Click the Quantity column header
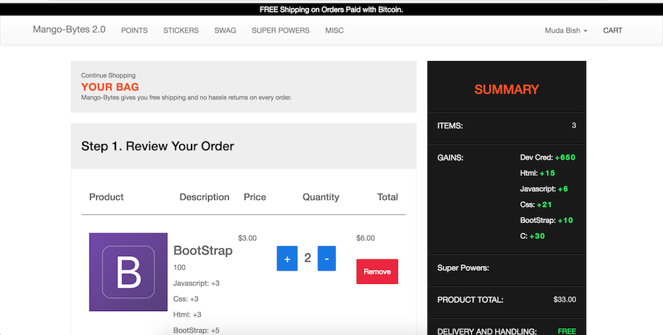Viewport: 663px width, 335px height. 321,197
